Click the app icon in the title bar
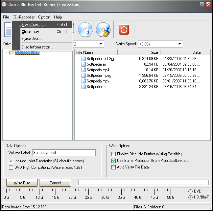Image resolution: width=213 pixels, height=211 pixels. point(4,4)
